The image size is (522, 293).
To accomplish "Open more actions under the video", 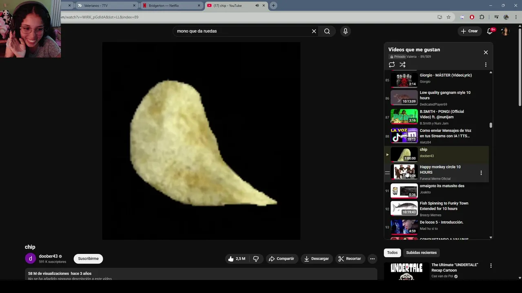I will tap(372, 259).
